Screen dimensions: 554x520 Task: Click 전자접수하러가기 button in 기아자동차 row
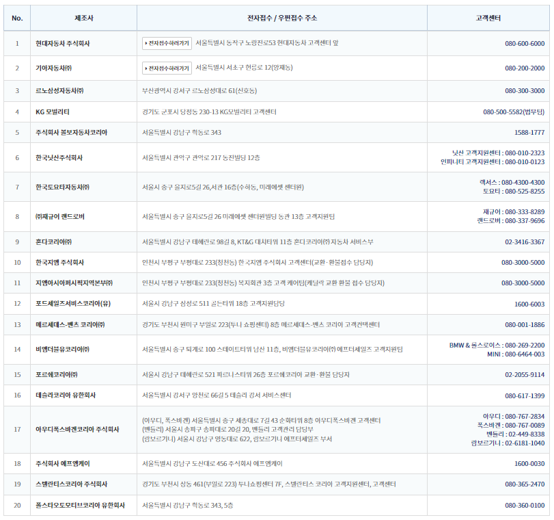click(167, 68)
